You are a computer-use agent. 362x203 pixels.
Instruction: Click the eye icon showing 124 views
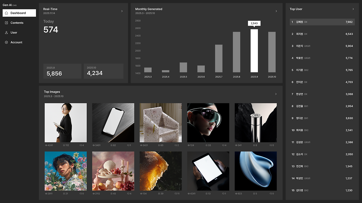pos(189,145)
